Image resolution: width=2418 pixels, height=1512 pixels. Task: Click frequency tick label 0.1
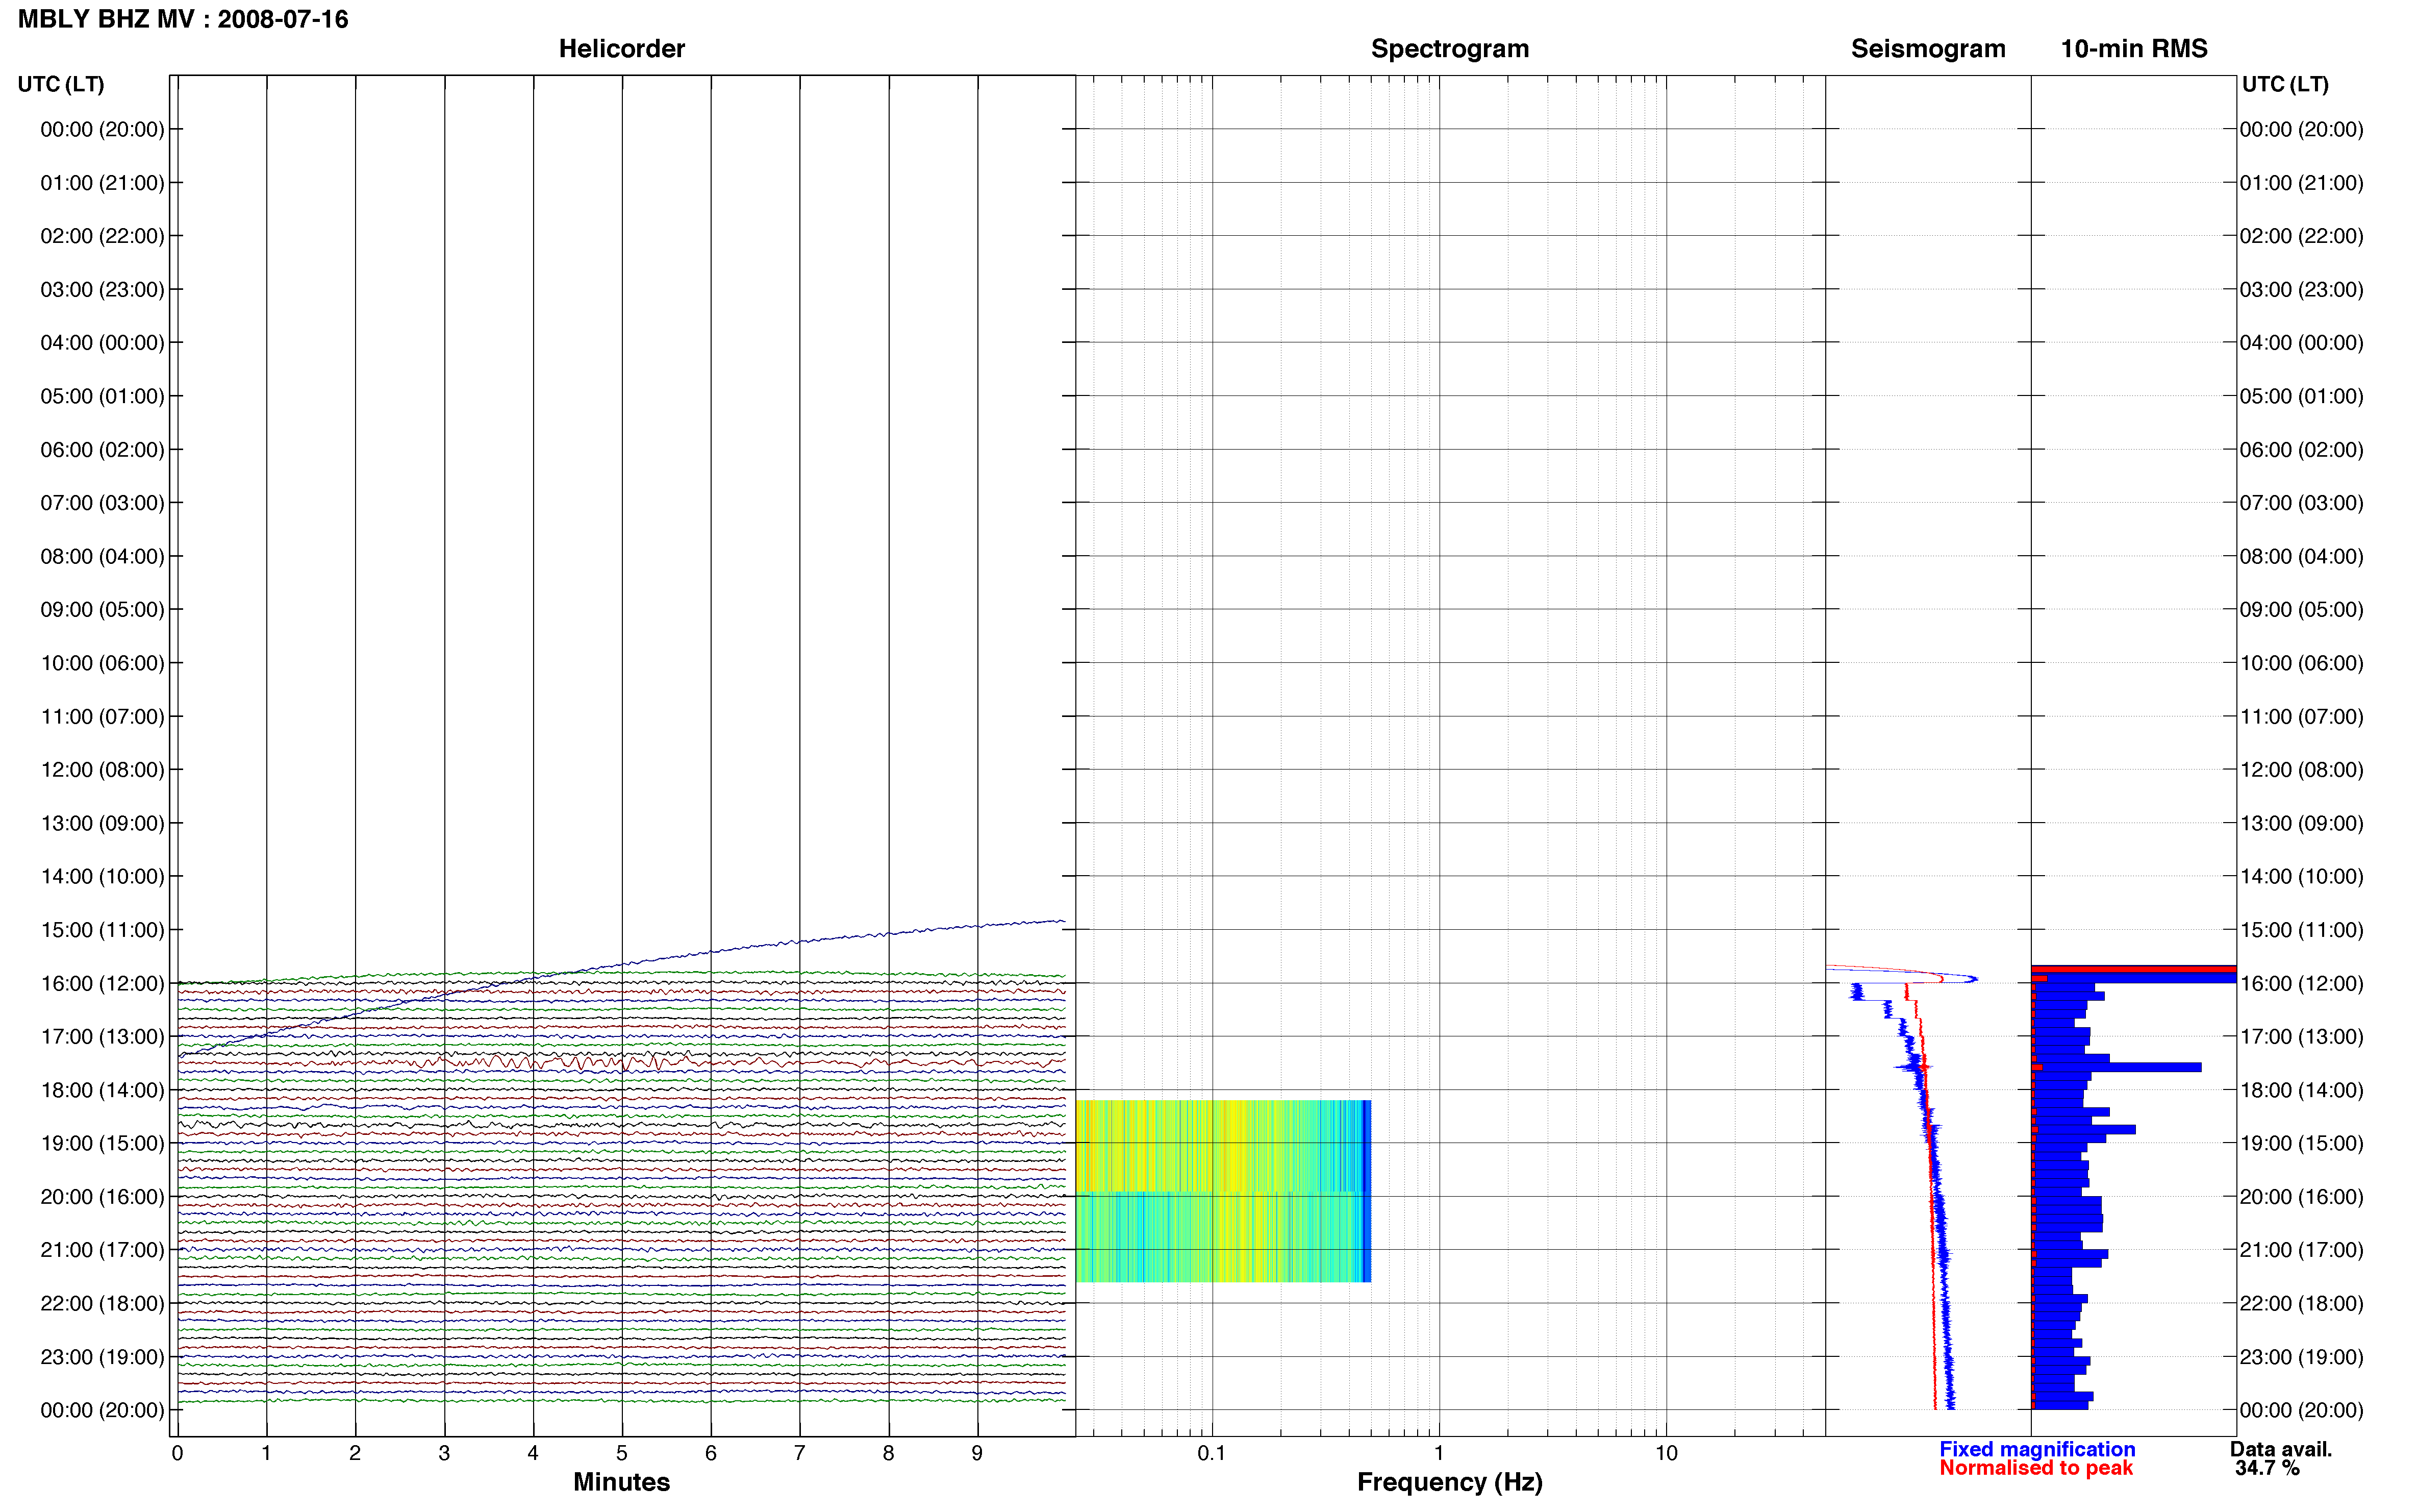click(x=1212, y=1453)
